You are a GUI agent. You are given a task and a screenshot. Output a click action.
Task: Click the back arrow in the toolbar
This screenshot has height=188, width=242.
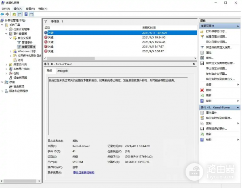[2, 14]
